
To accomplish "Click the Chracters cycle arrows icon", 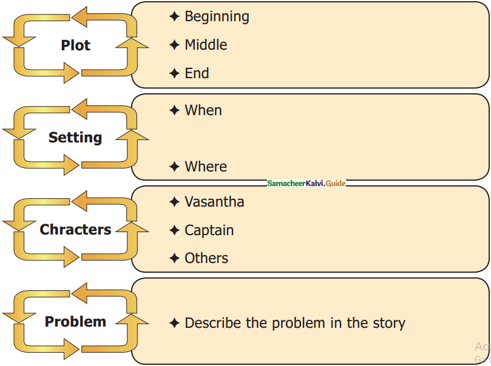I will coord(75,230).
